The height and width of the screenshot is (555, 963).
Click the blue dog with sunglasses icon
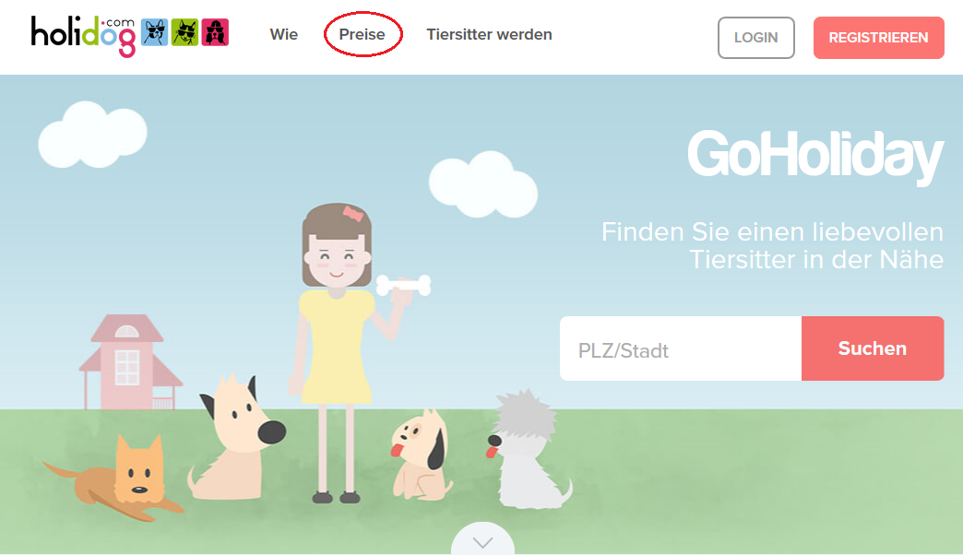(x=155, y=32)
